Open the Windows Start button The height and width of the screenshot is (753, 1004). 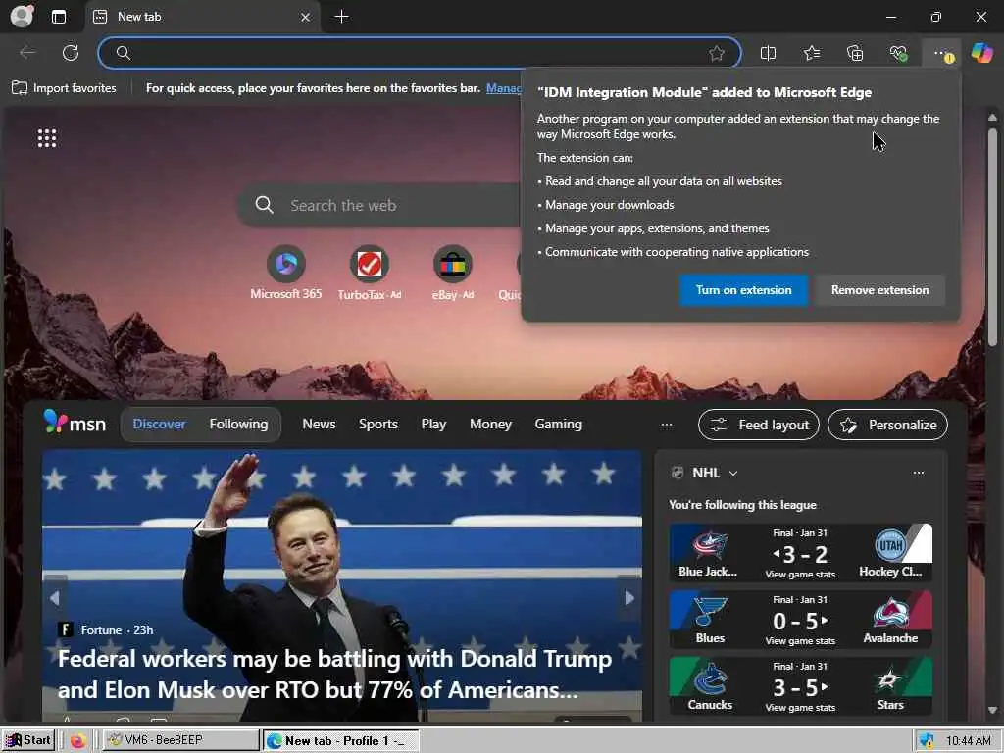pyautogui.click(x=28, y=740)
